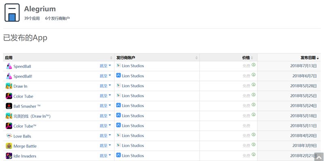Click the back-to-top arrow button
This screenshot has height=161, width=324.
tap(319, 157)
